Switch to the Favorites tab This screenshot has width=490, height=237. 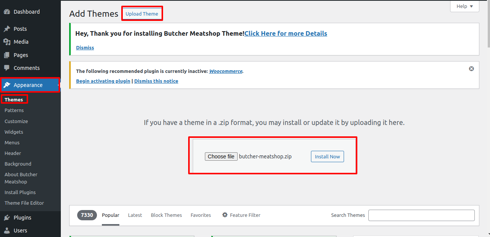coord(201,215)
